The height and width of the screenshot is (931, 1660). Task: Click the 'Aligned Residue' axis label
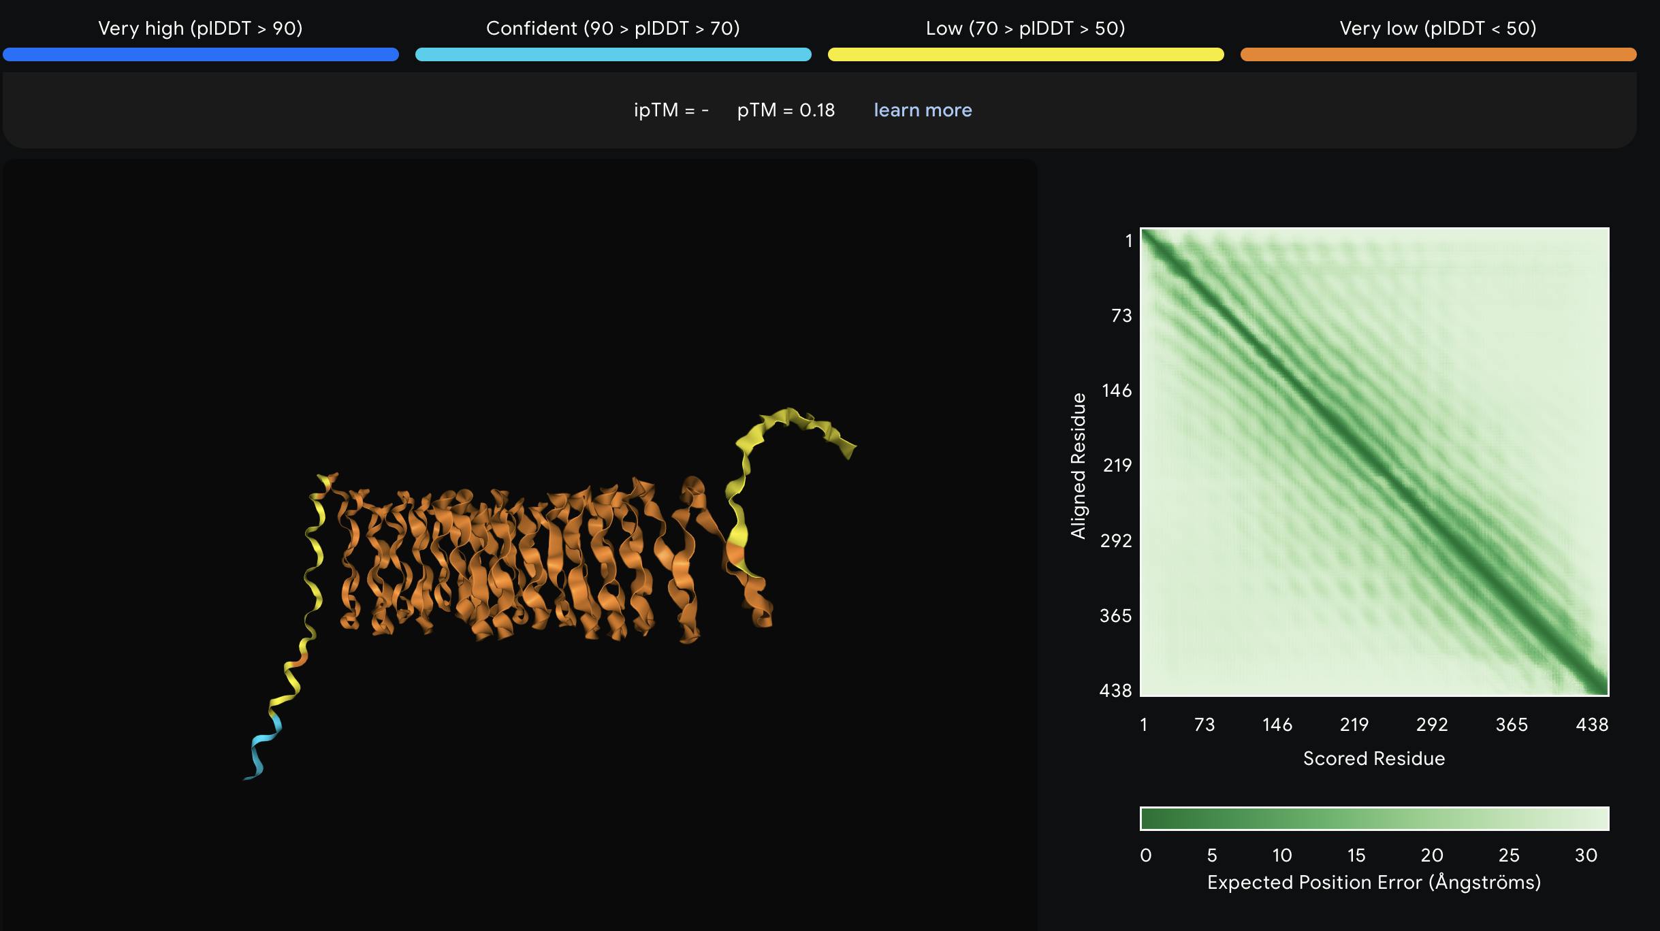[1078, 465]
